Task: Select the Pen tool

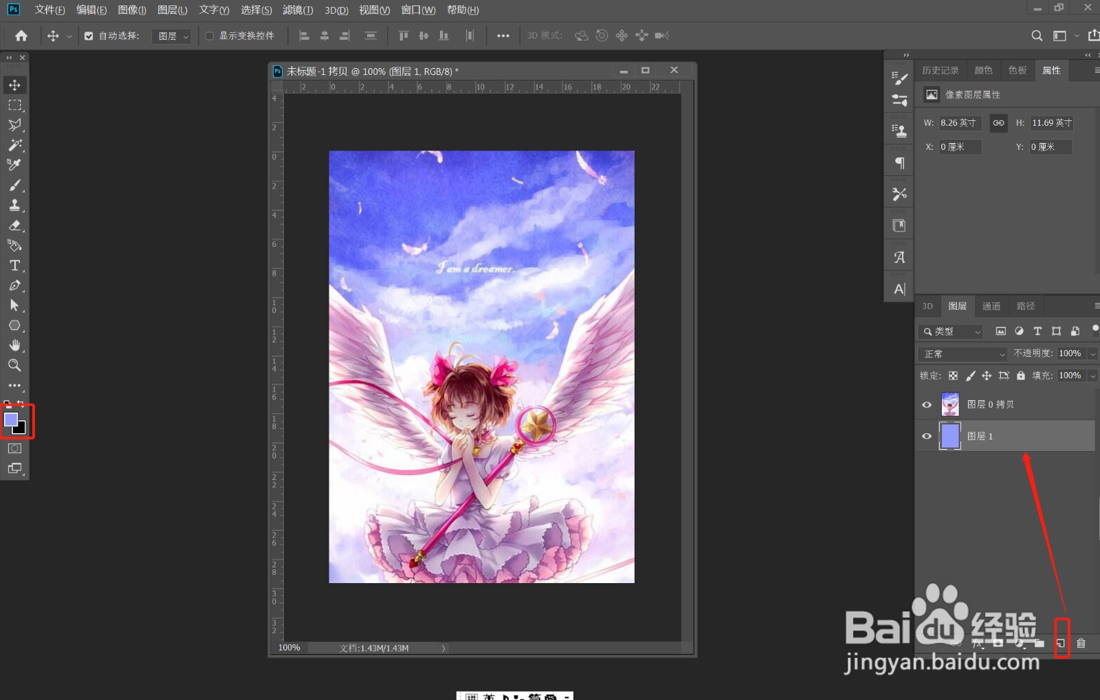Action: (x=14, y=285)
